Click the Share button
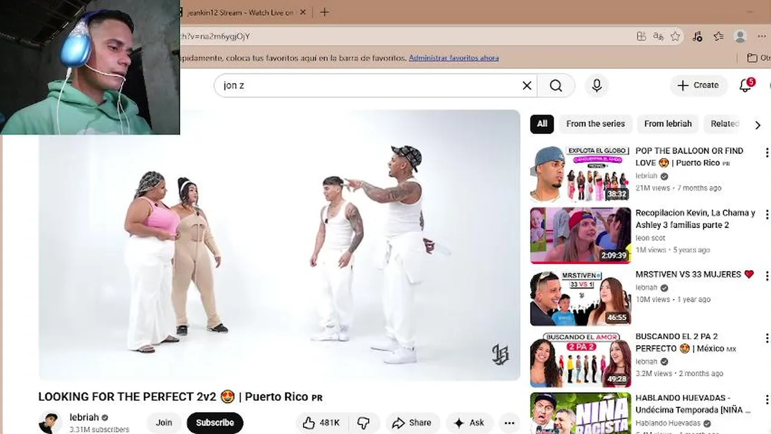771x434 pixels. coord(411,423)
